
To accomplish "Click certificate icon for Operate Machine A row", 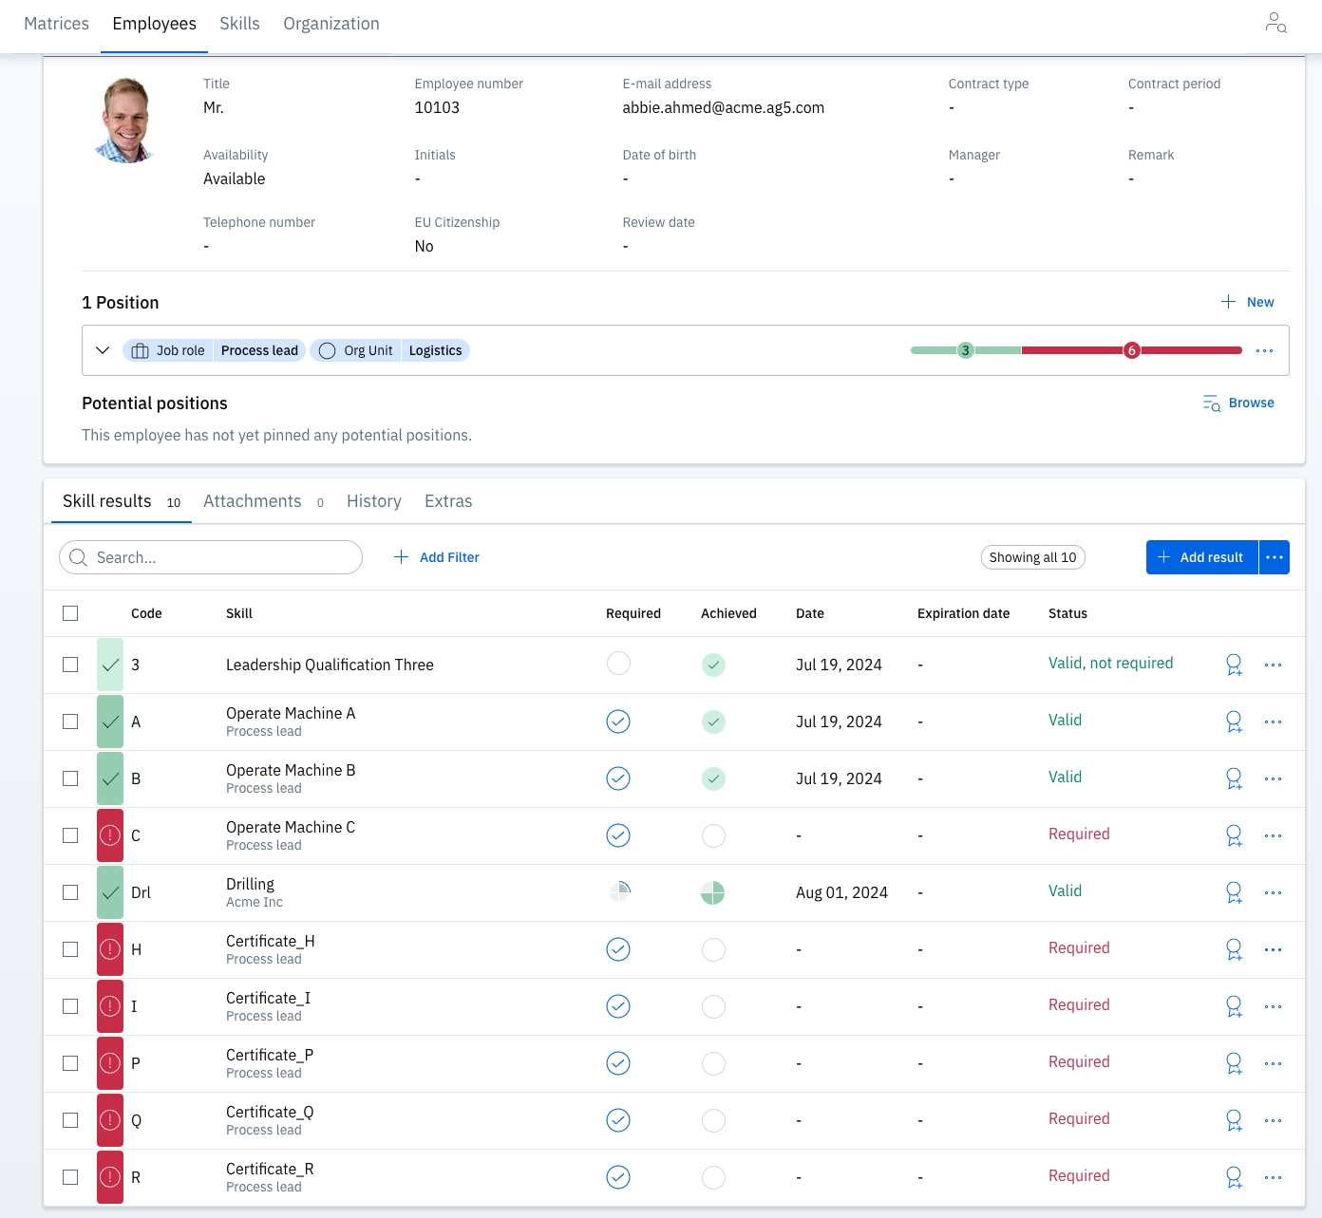I will [1234, 721].
